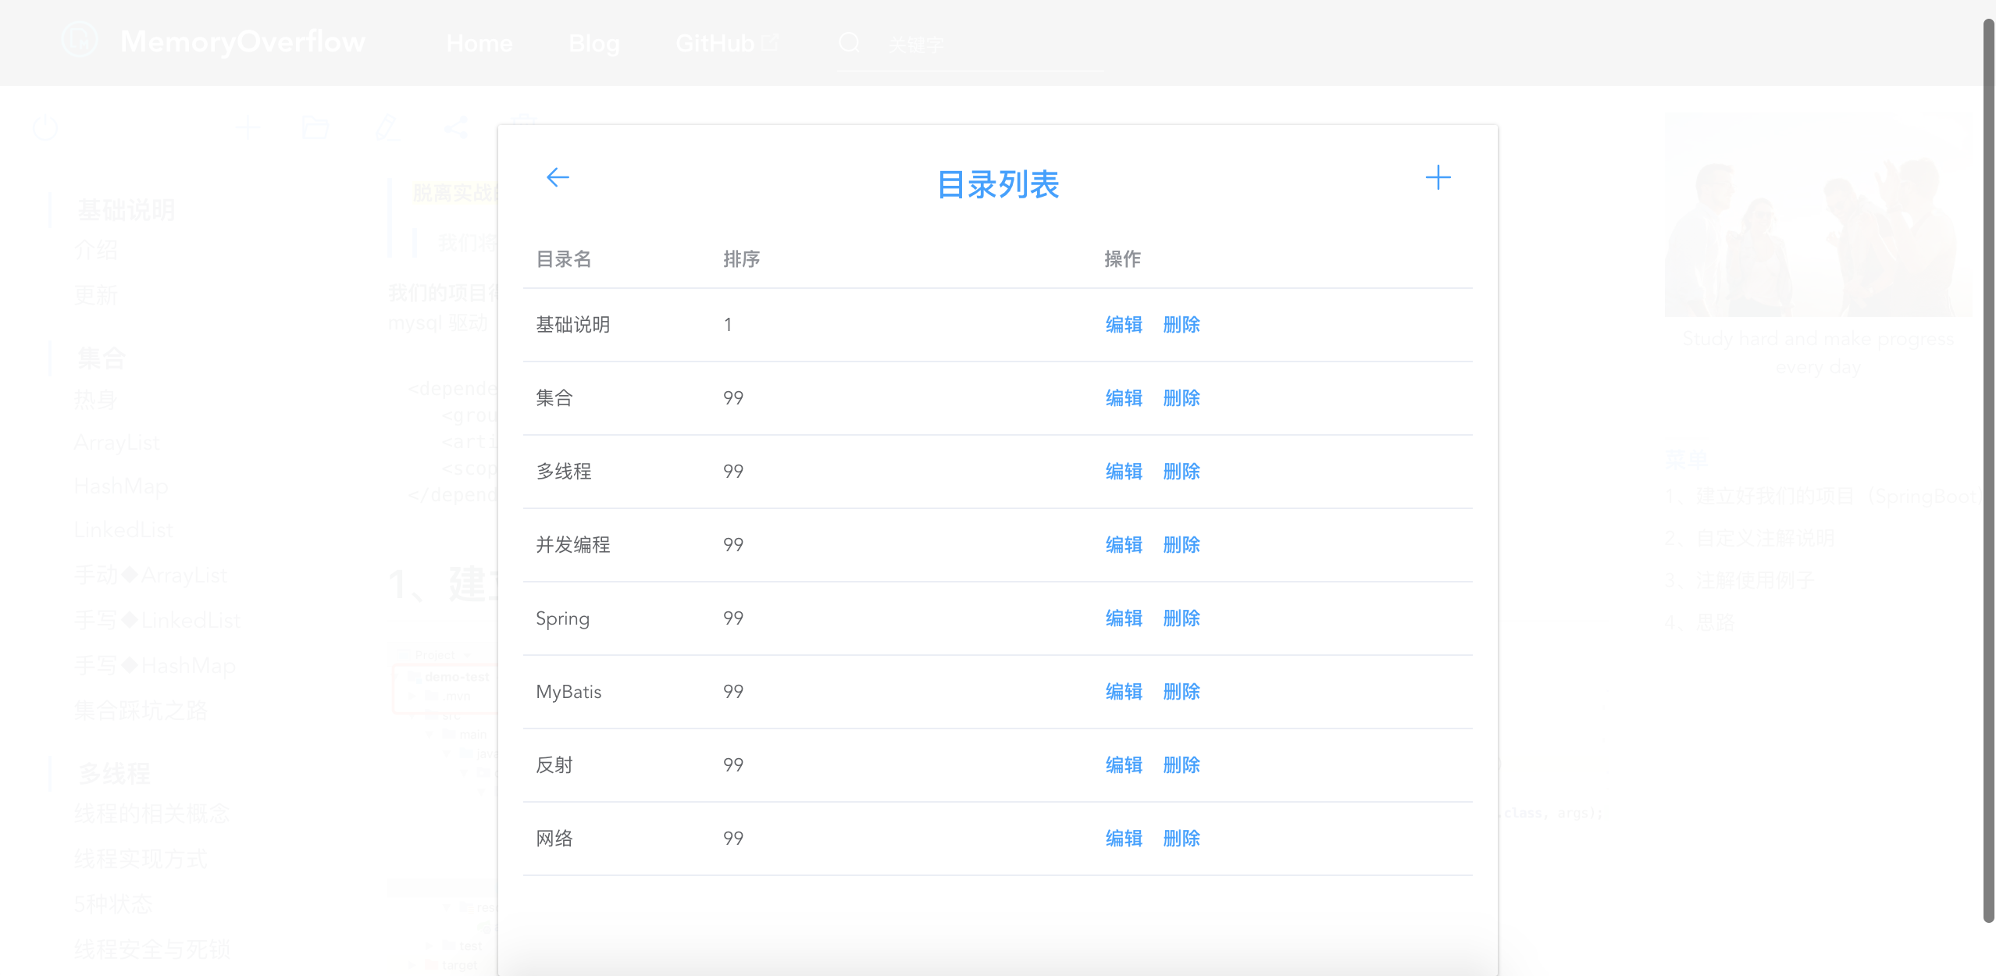Select the 基础说明 name cell
The height and width of the screenshot is (976, 1996).
[x=573, y=325]
